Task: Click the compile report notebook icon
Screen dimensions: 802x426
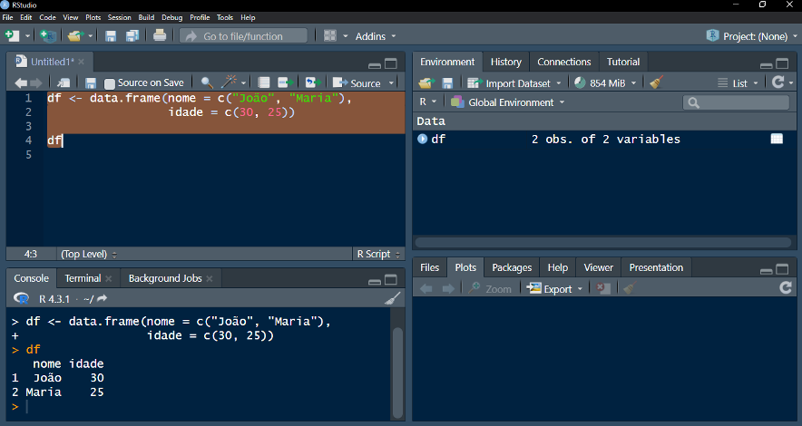Action: (x=263, y=82)
